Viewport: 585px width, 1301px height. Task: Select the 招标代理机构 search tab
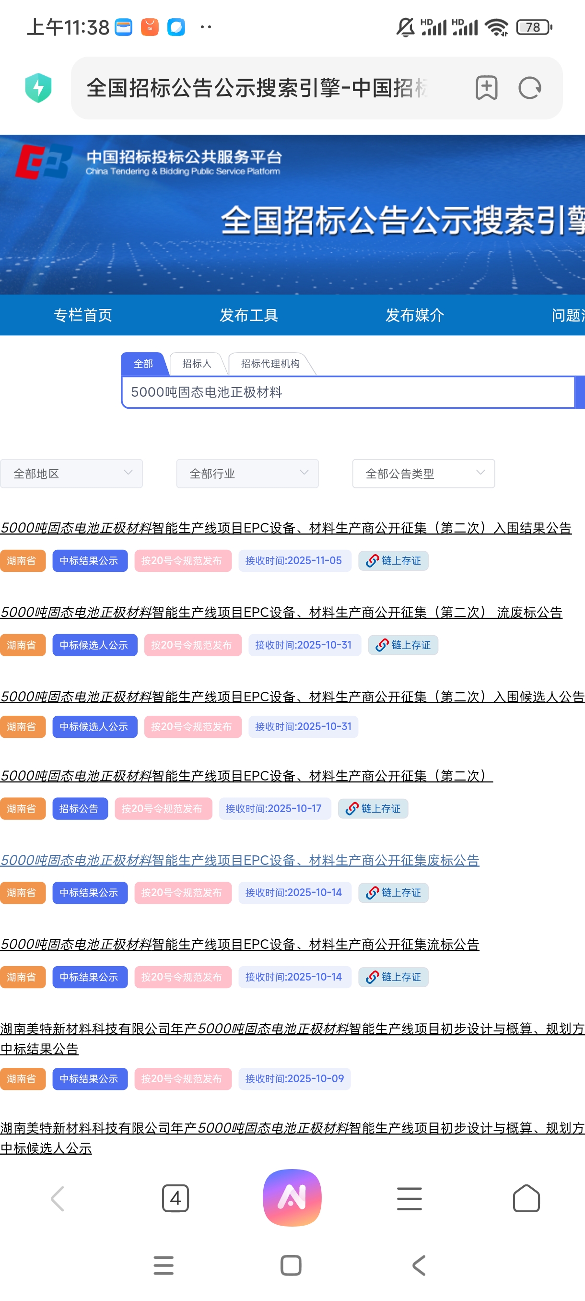pyautogui.click(x=270, y=364)
